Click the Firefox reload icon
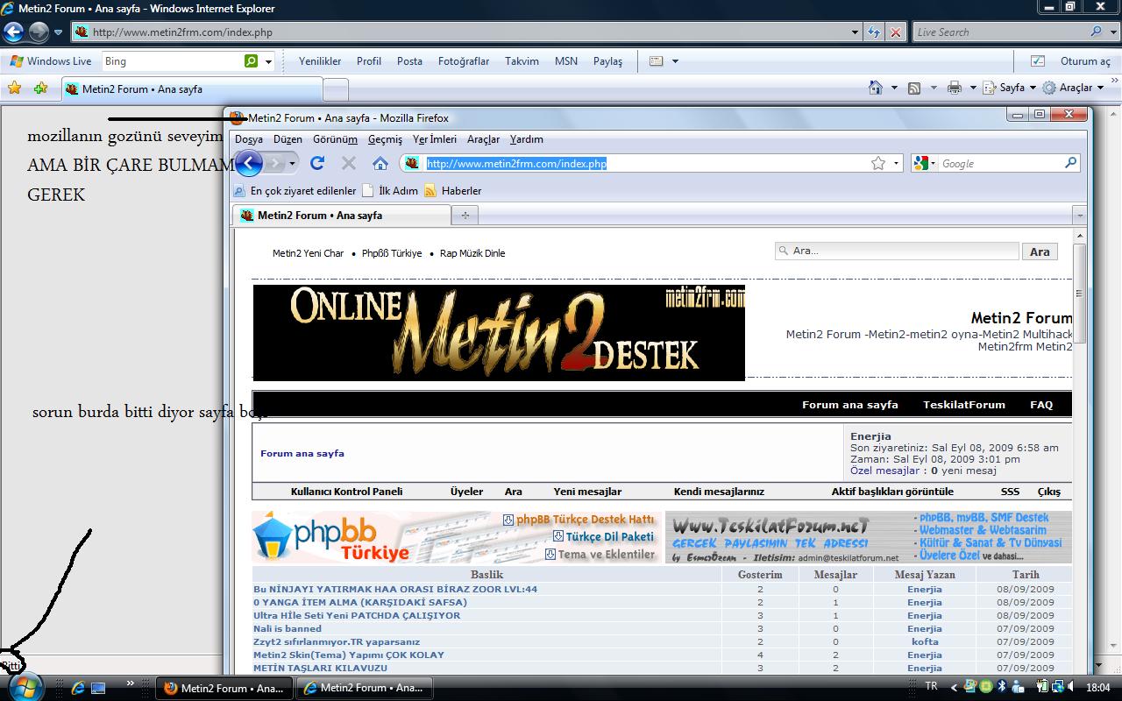This screenshot has height=701, width=1122. 317,163
